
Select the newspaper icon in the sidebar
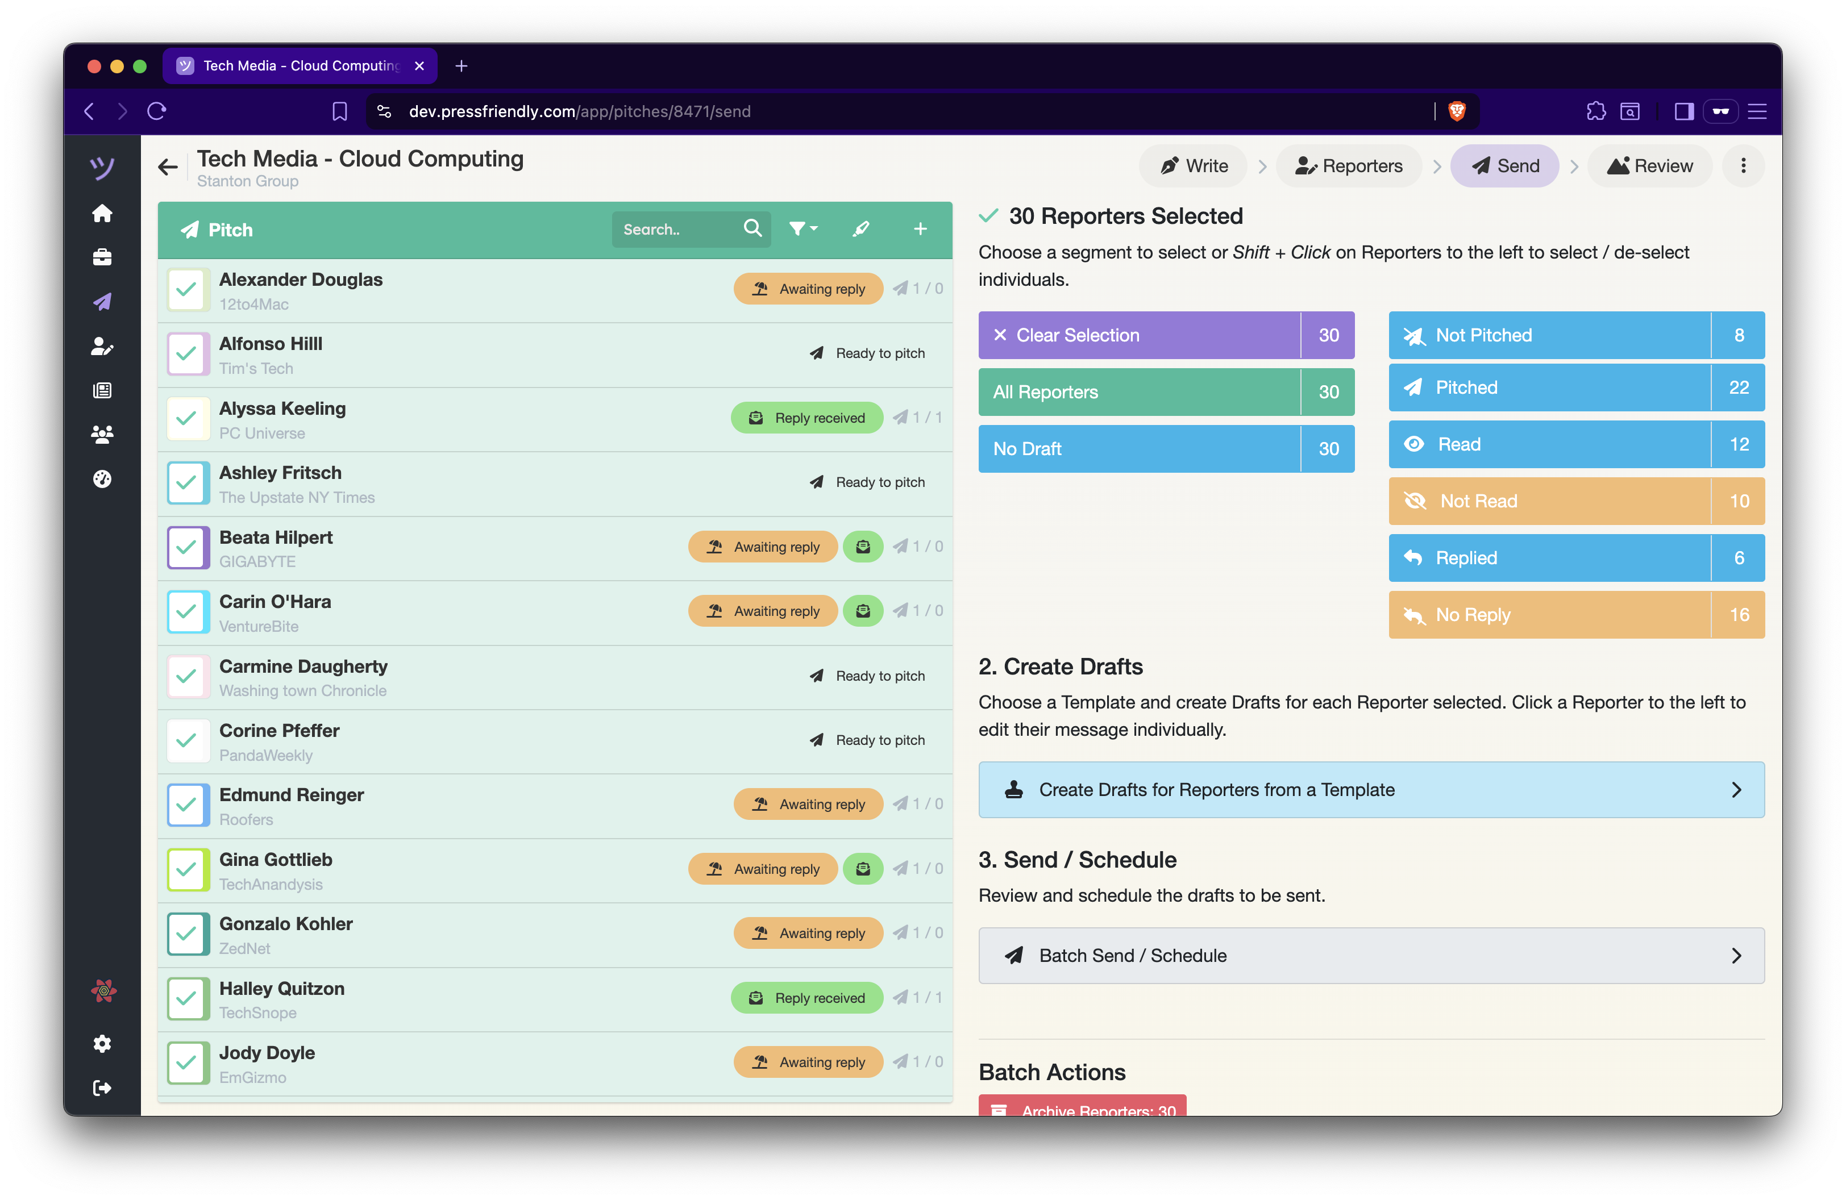(102, 390)
